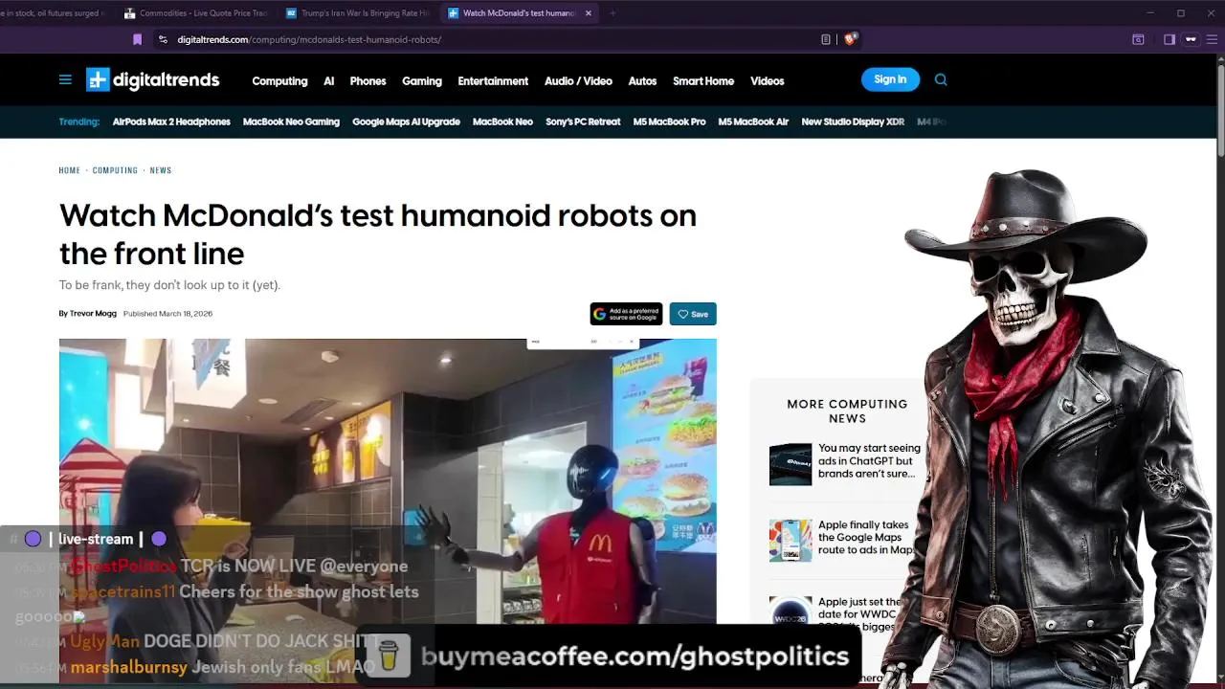Open the Brave main menu icon

(x=1212, y=39)
